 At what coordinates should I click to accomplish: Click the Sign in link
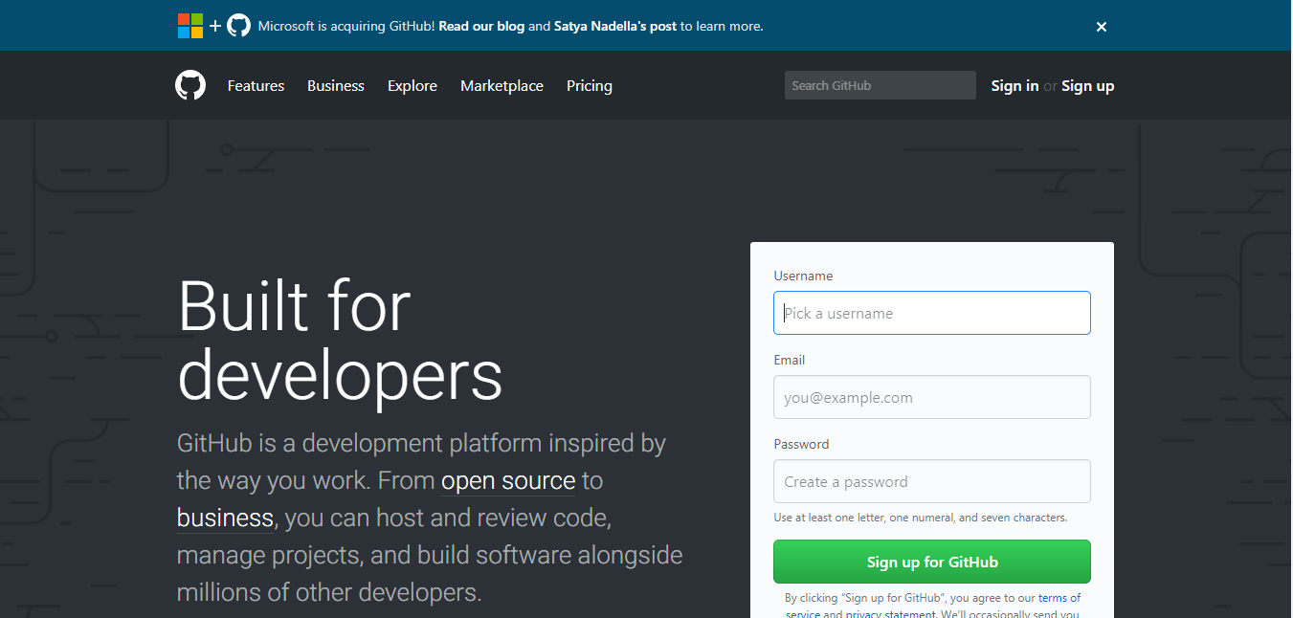pos(1014,85)
